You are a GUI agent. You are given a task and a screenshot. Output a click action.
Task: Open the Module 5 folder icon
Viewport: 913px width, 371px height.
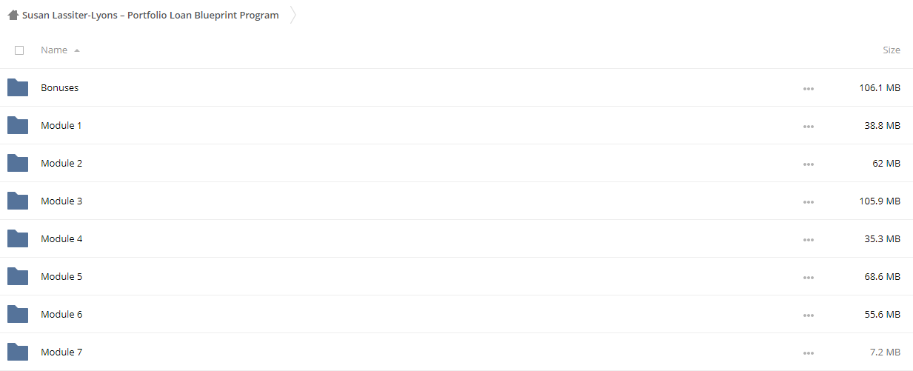(x=18, y=276)
